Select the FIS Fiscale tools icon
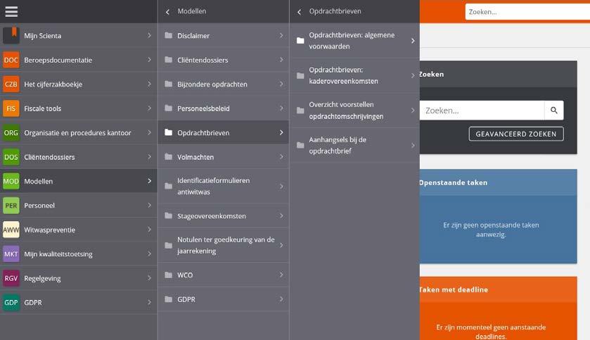Image resolution: width=590 pixels, height=340 pixels. (x=11, y=108)
